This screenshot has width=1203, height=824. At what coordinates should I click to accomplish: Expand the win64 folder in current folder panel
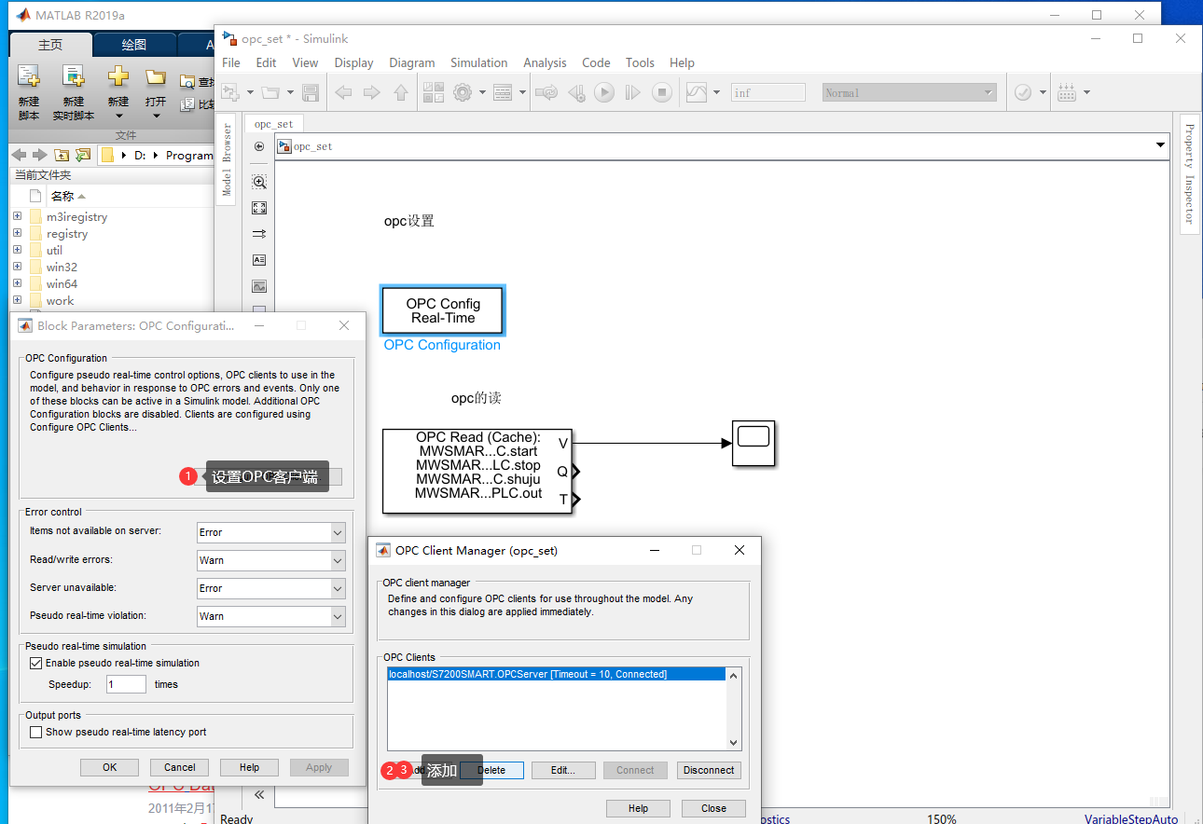[17, 283]
